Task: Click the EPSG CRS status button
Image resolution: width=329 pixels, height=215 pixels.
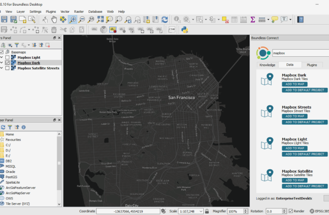Action: 319,211
